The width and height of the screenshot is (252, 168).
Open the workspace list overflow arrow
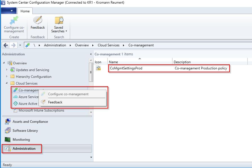tap(91, 157)
